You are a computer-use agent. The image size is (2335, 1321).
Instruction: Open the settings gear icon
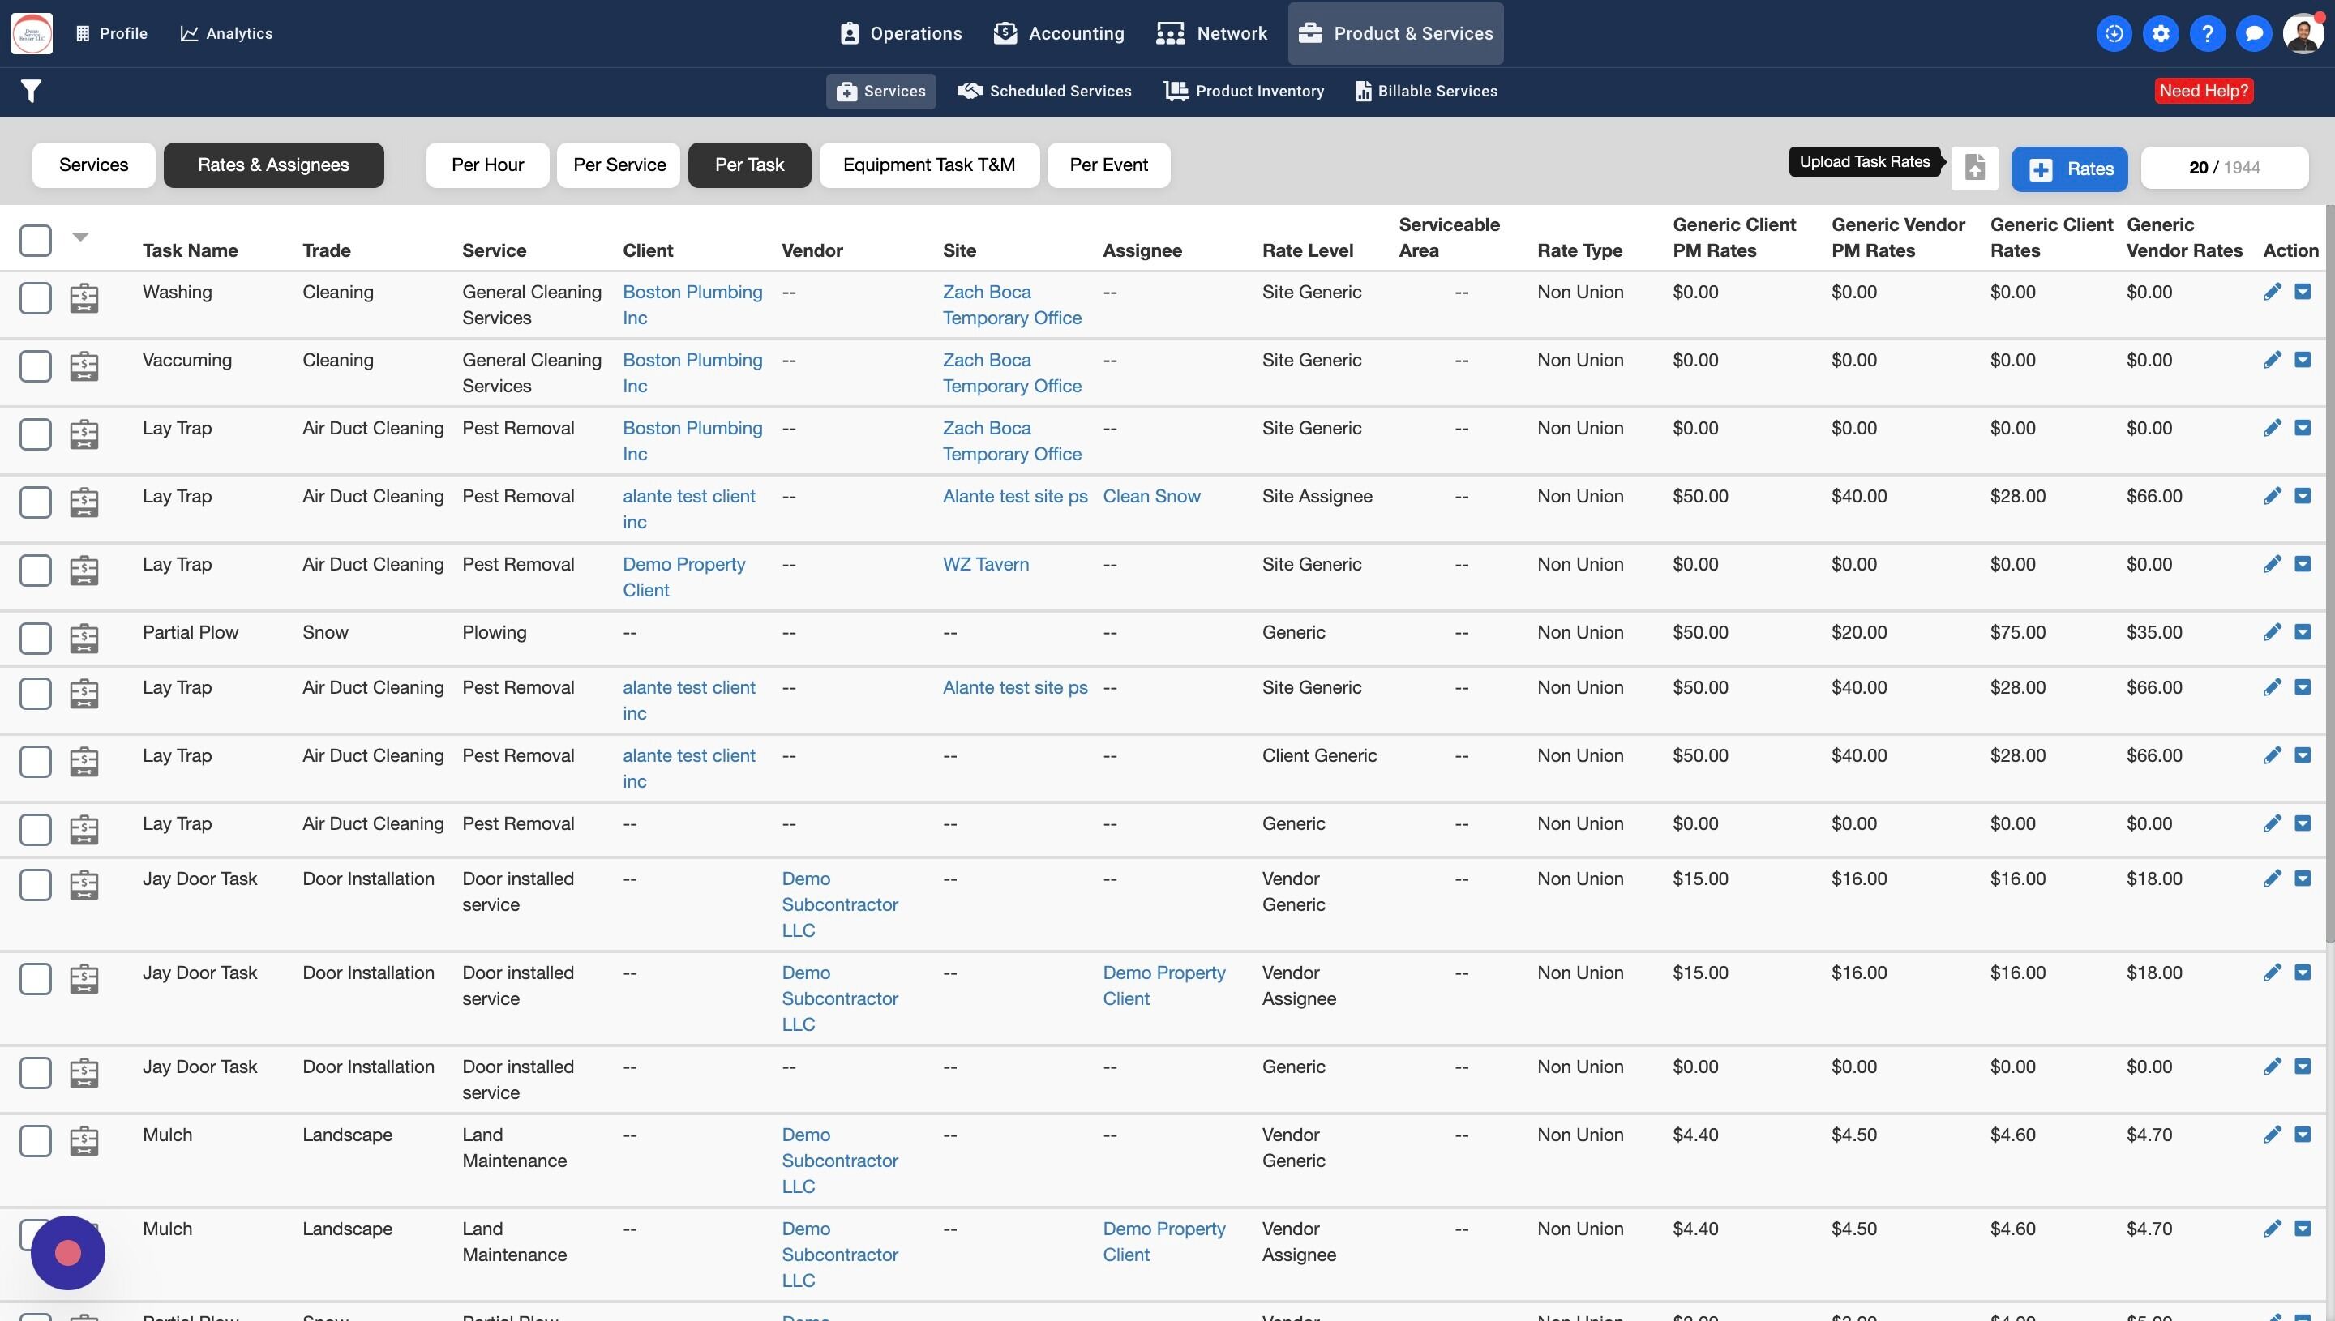tap(2161, 33)
